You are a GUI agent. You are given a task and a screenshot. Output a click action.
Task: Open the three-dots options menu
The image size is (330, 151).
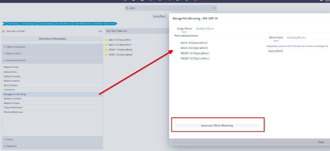point(100,31)
